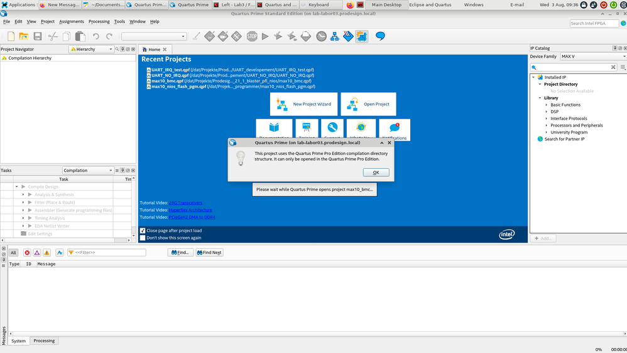Click the Save floppy disk icon

[38, 36]
